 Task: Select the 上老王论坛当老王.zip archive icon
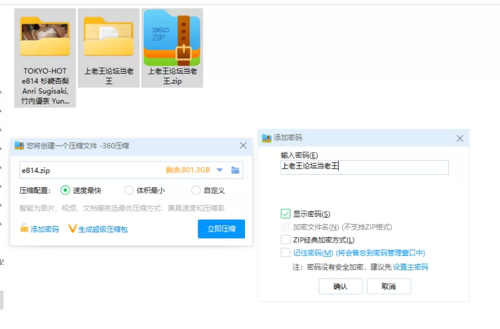pyautogui.click(x=172, y=37)
